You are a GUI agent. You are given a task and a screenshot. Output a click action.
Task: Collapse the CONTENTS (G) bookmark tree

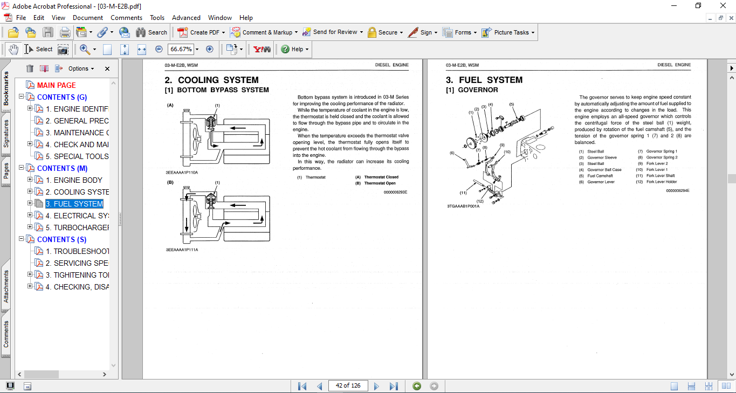[x=22, y=97]
